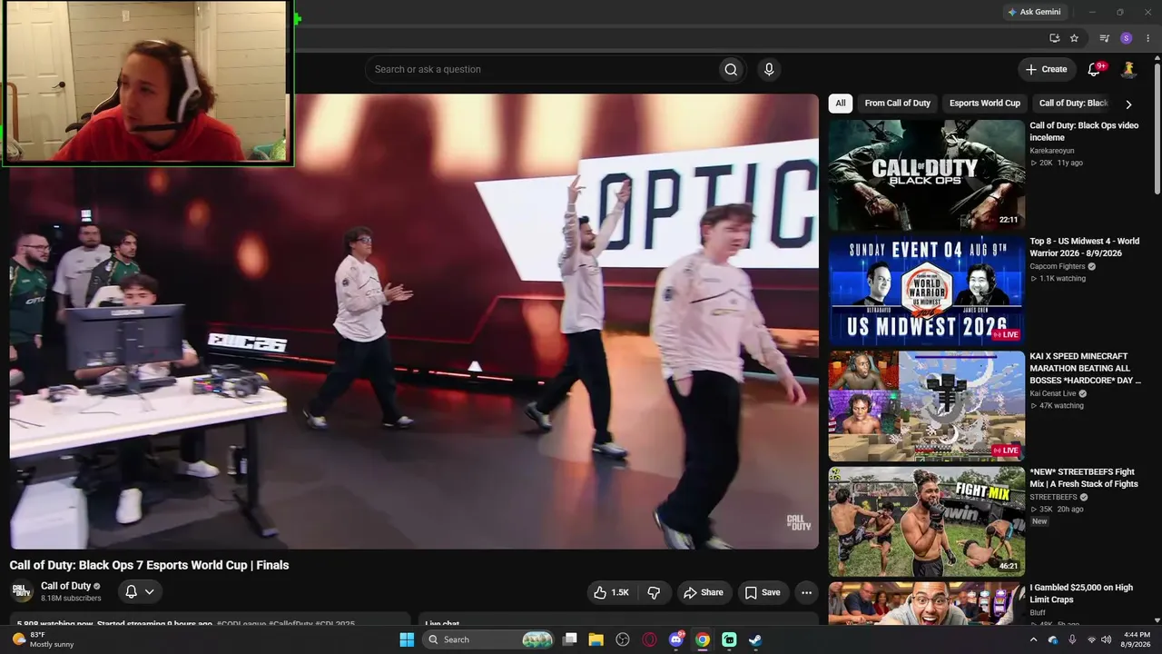1162x654 pixels.
Task: Open the YouTube account avatar menu
Action: click(x=1129, y=69)
